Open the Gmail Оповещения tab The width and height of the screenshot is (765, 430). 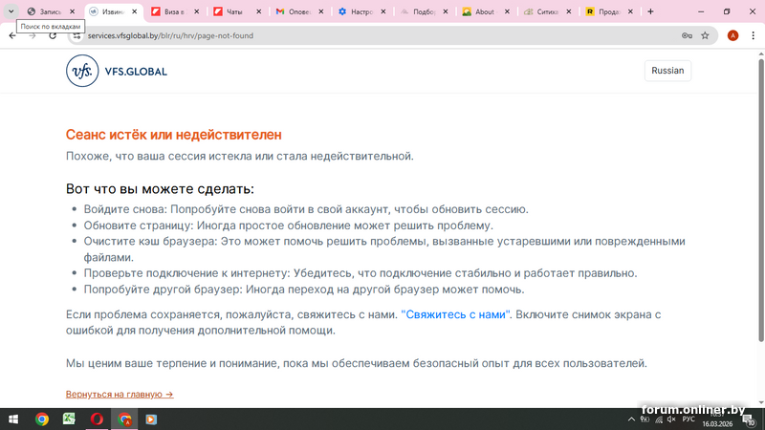(x=299, y=11)
